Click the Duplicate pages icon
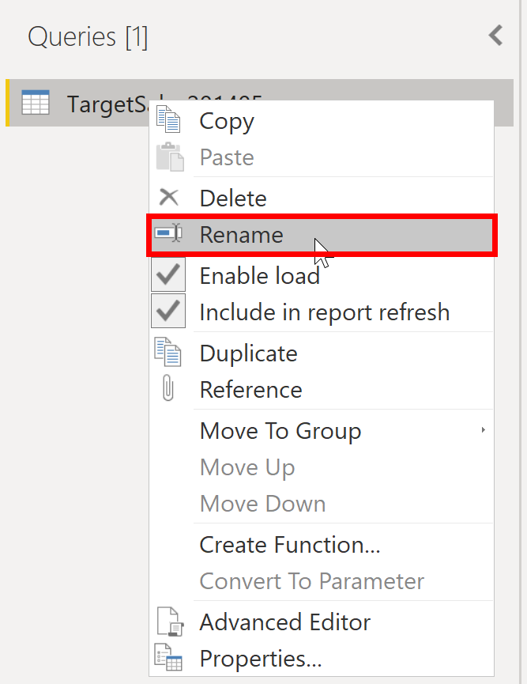Screen dimensions: 527x684 pos(168,353)
